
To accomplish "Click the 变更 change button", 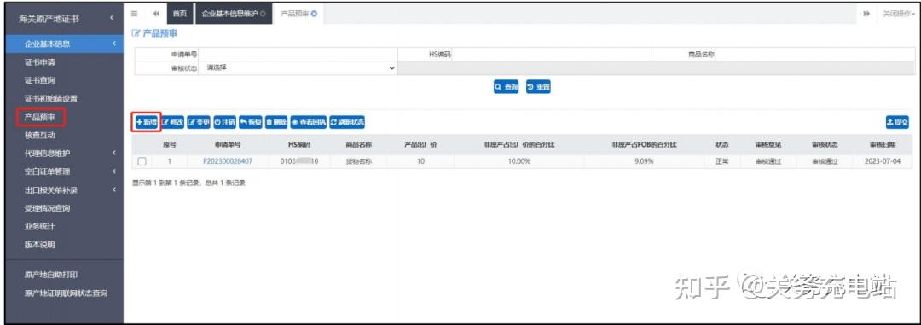I will [x=199, y=122].
